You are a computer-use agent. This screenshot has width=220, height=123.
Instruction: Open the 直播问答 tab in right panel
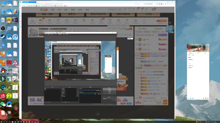[159, 29]
